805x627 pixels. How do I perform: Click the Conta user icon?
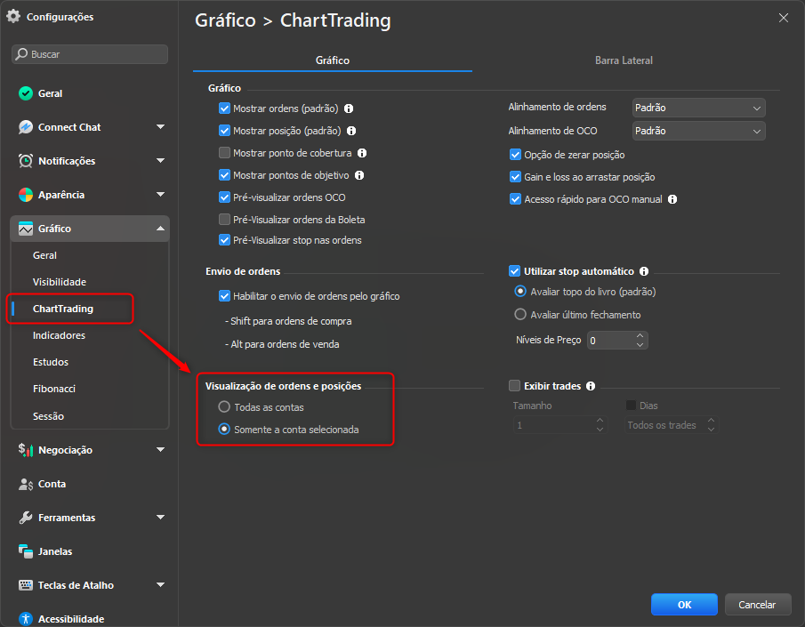[x=26, y=484]
